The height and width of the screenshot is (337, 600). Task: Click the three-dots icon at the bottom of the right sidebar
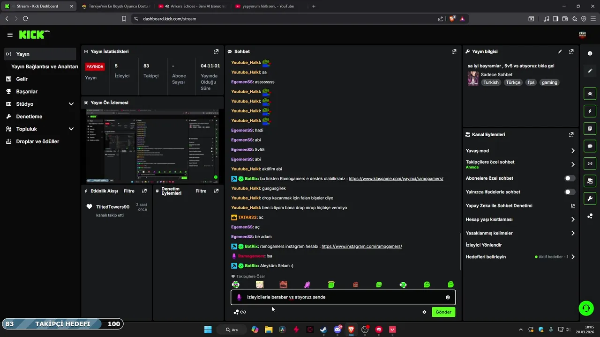tap(590, 216)
